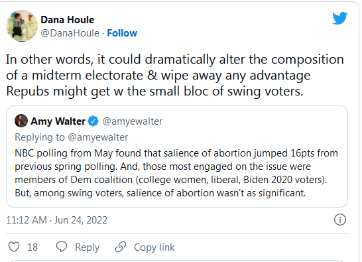Open the 11:12 AM Jun 24, 2022 timestamp
This screenshot has width=362, height=262.
pyautogui.click(x=56, y=220)
